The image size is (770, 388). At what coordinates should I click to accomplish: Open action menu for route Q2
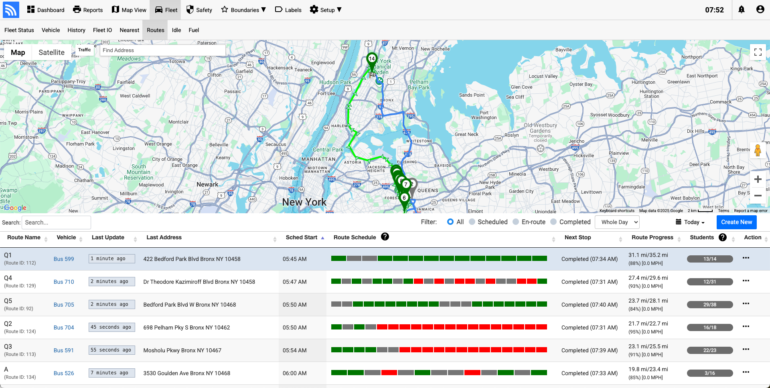click(746, 326)
